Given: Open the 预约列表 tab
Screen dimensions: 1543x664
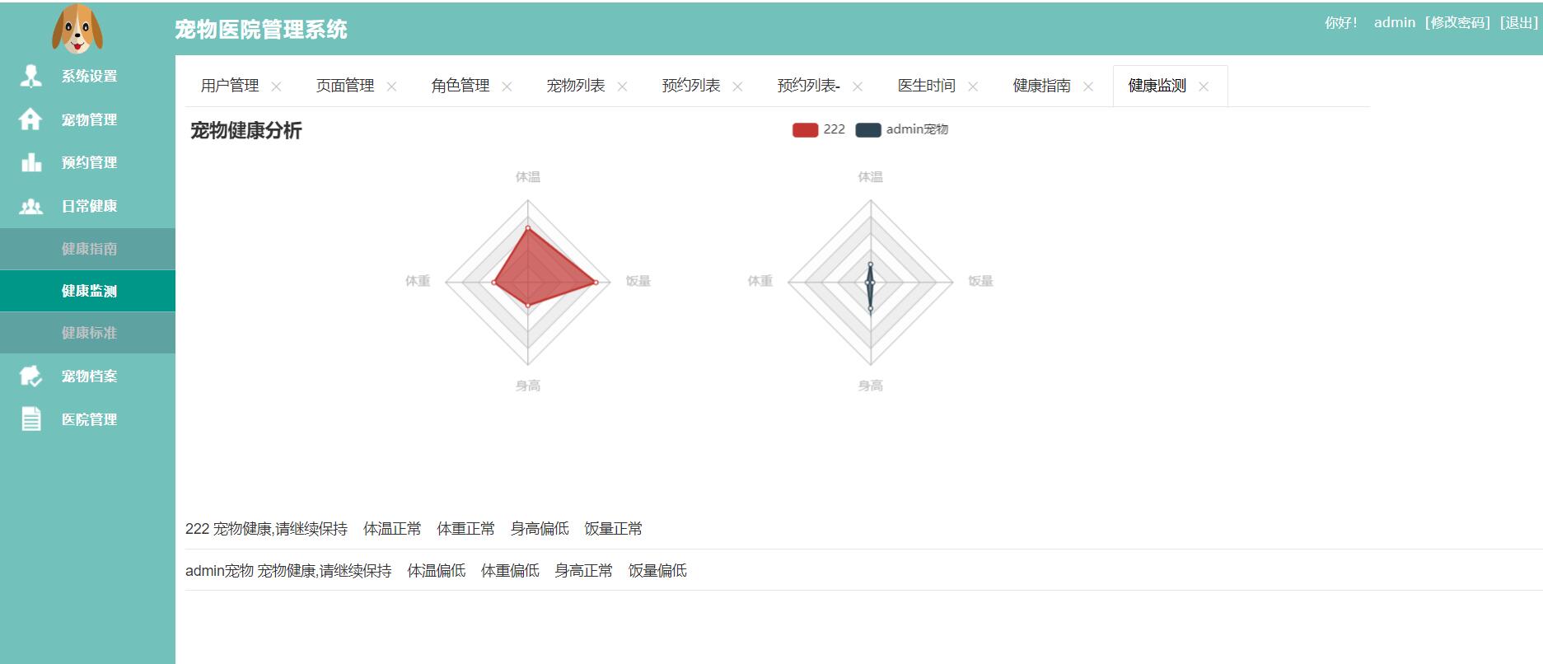Looking at the screenshot, I should tap(691, 86).
